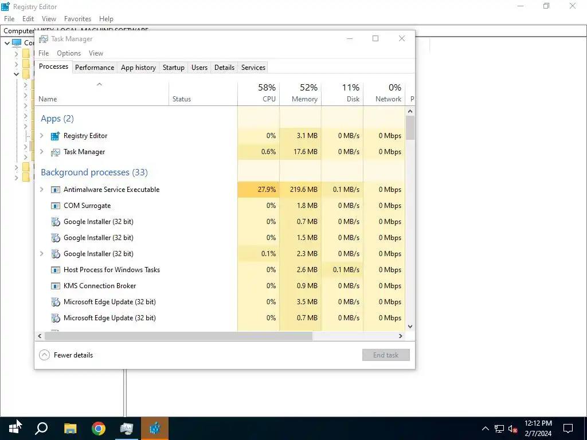Open the Windows Start menu
This screenshot has width=587, height=440.
[14, 429]
